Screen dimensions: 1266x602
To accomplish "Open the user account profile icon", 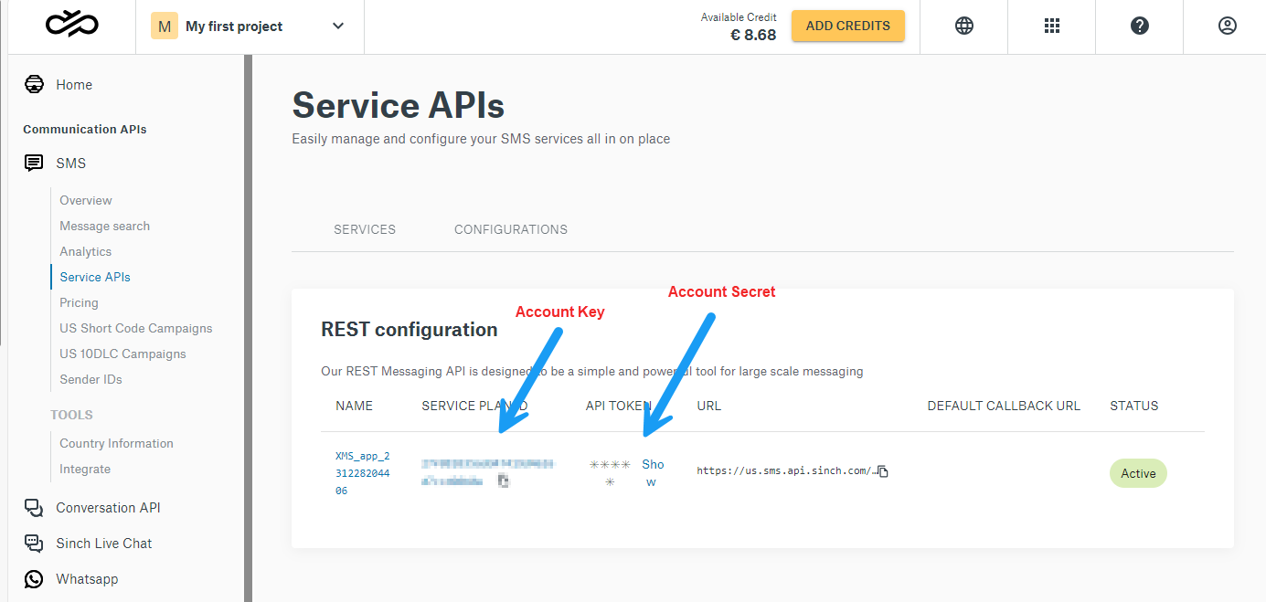I will (x=1227, y=26).
